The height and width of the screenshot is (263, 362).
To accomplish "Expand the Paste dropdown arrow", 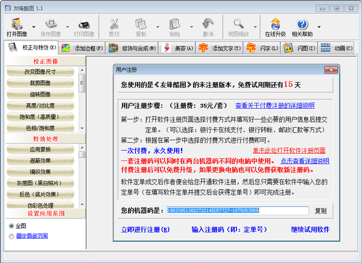I will coord(191,27).
